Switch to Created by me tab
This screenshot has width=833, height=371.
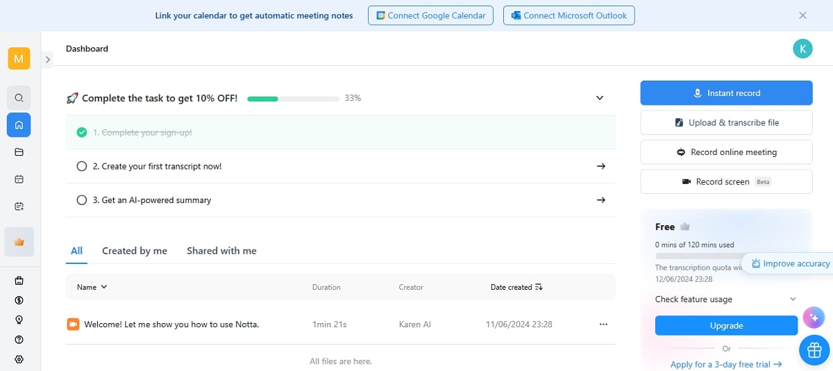(135, 251)
